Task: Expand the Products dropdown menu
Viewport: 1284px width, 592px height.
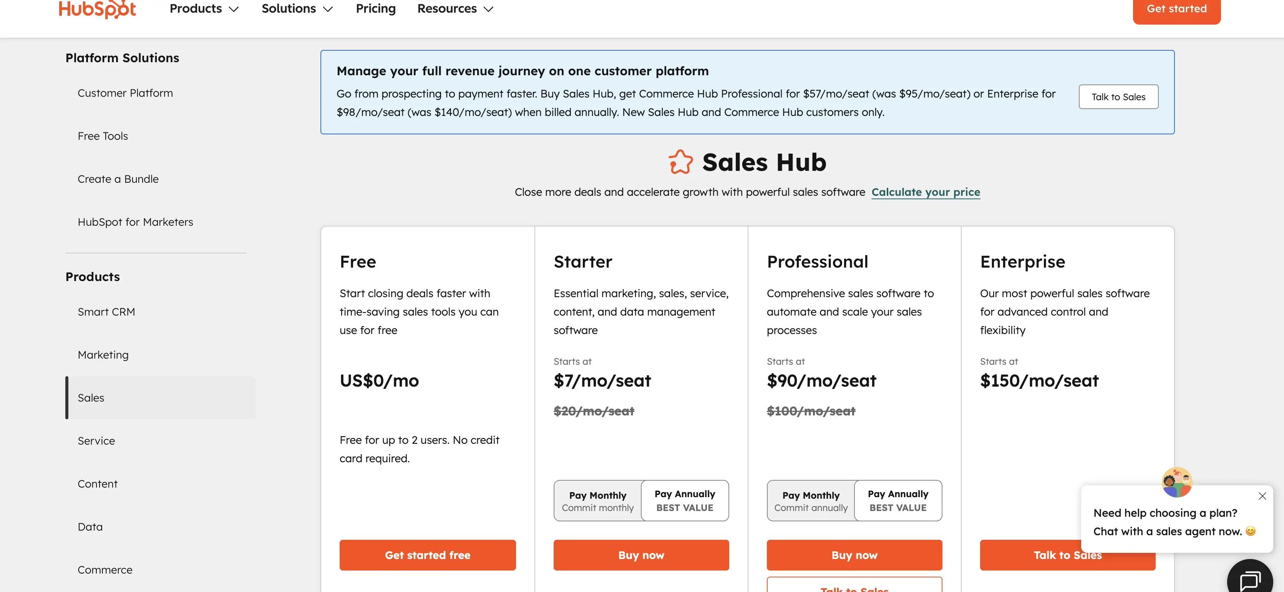Action: tap(204, 9)
